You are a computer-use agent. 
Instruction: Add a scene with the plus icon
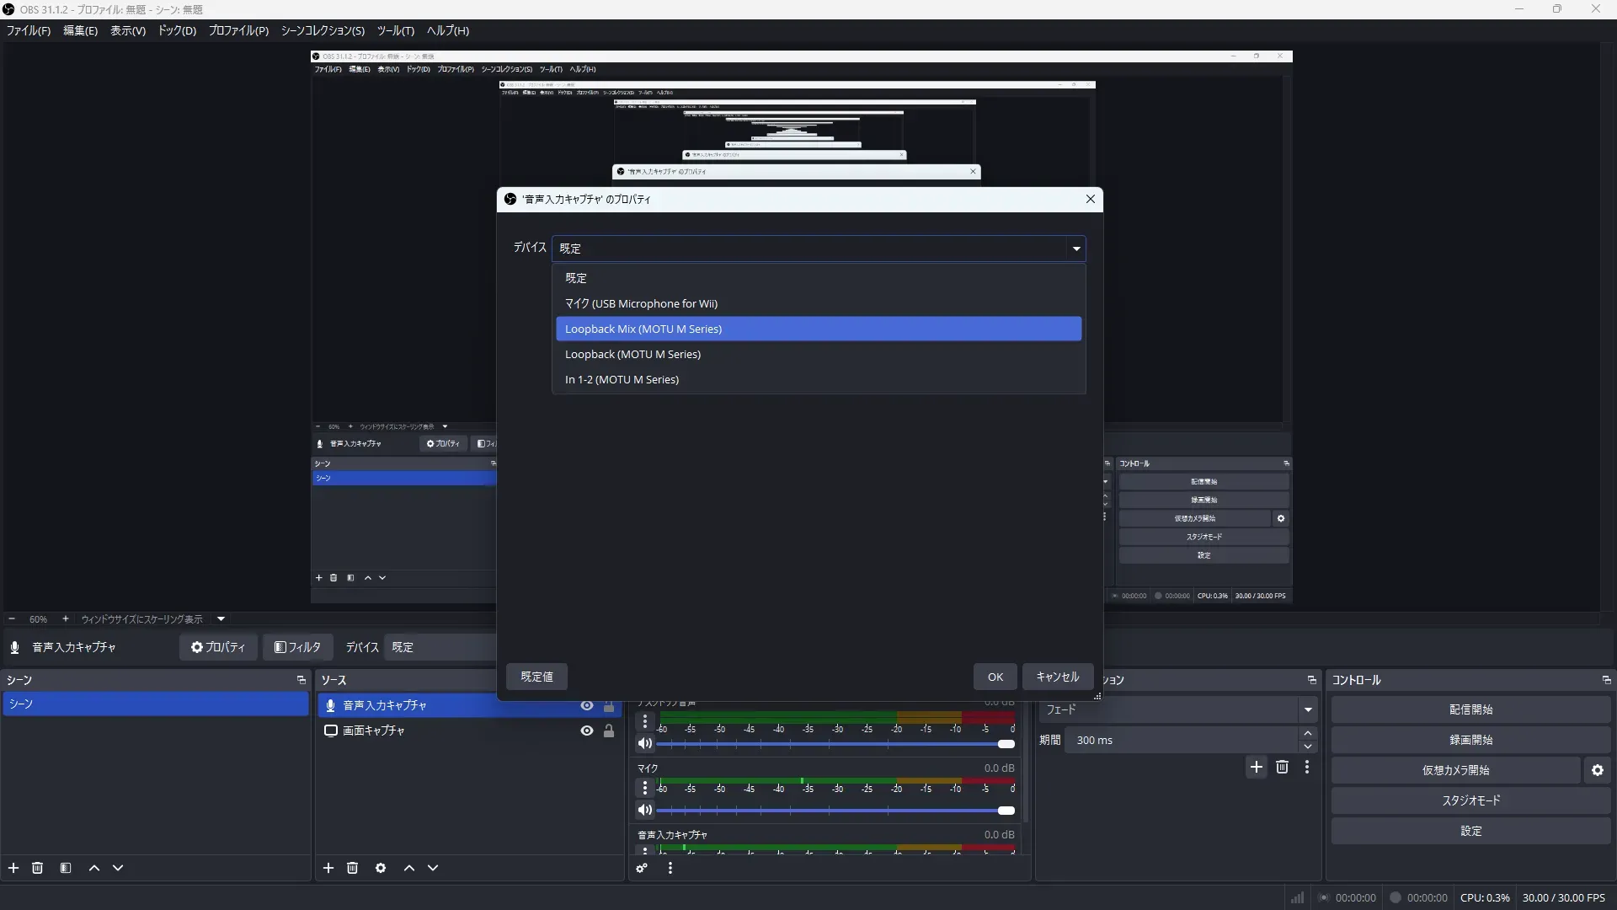[x=13, y=868]
